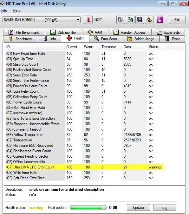Select the (0B) Calibration Retry Count row

pos(84,97)
